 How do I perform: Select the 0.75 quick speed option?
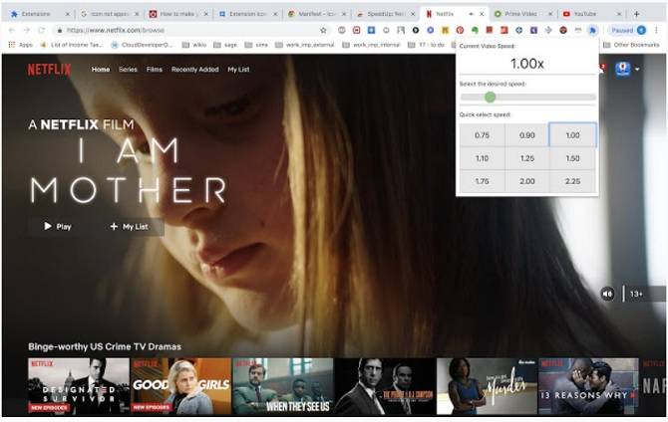tap(483, 135)
